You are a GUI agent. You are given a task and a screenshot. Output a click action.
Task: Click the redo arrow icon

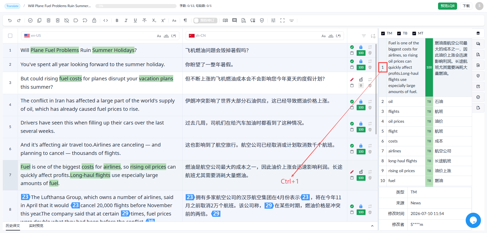coord(19,21)
